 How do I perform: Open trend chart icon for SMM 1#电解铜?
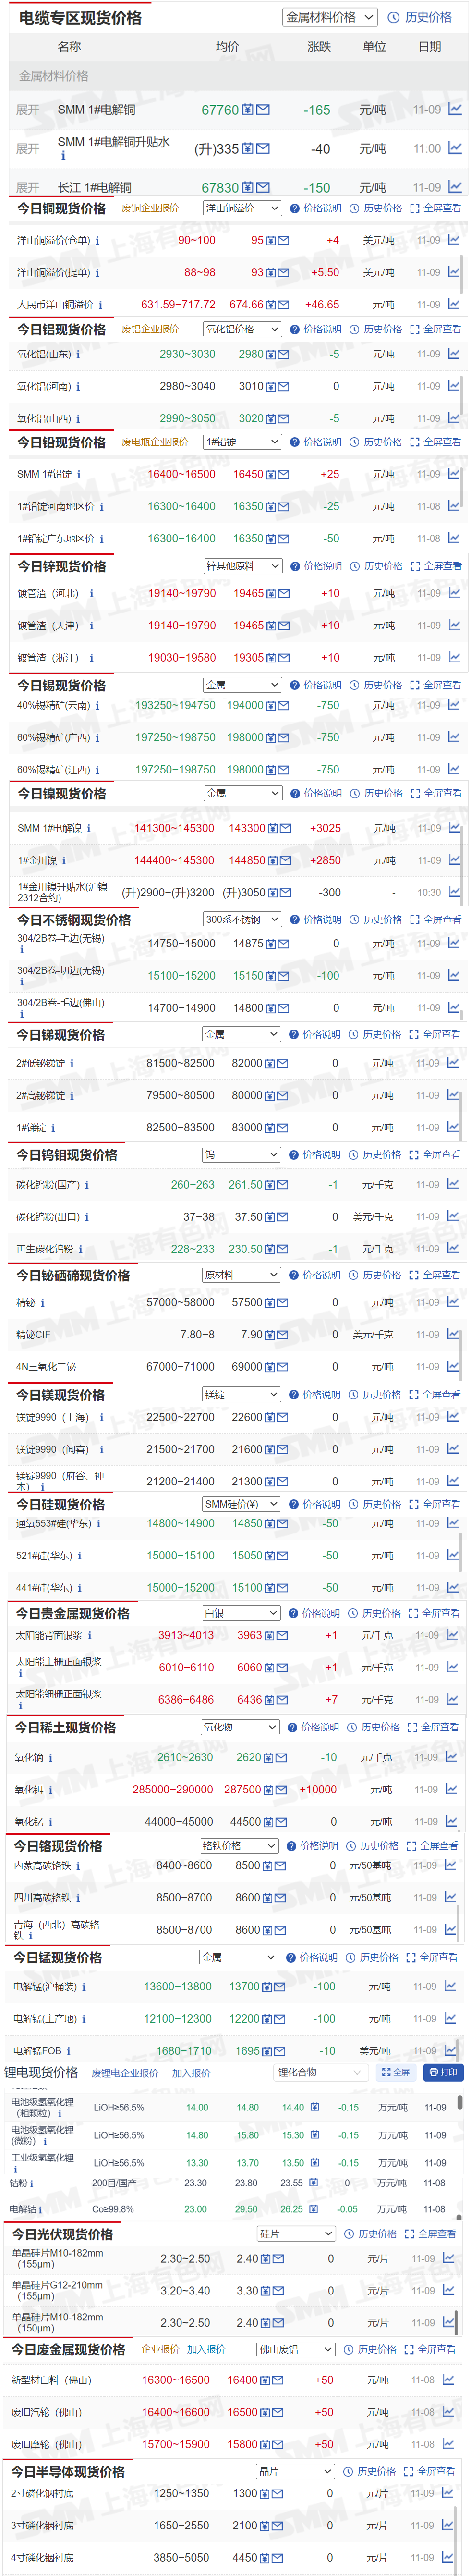click(455, 110)
